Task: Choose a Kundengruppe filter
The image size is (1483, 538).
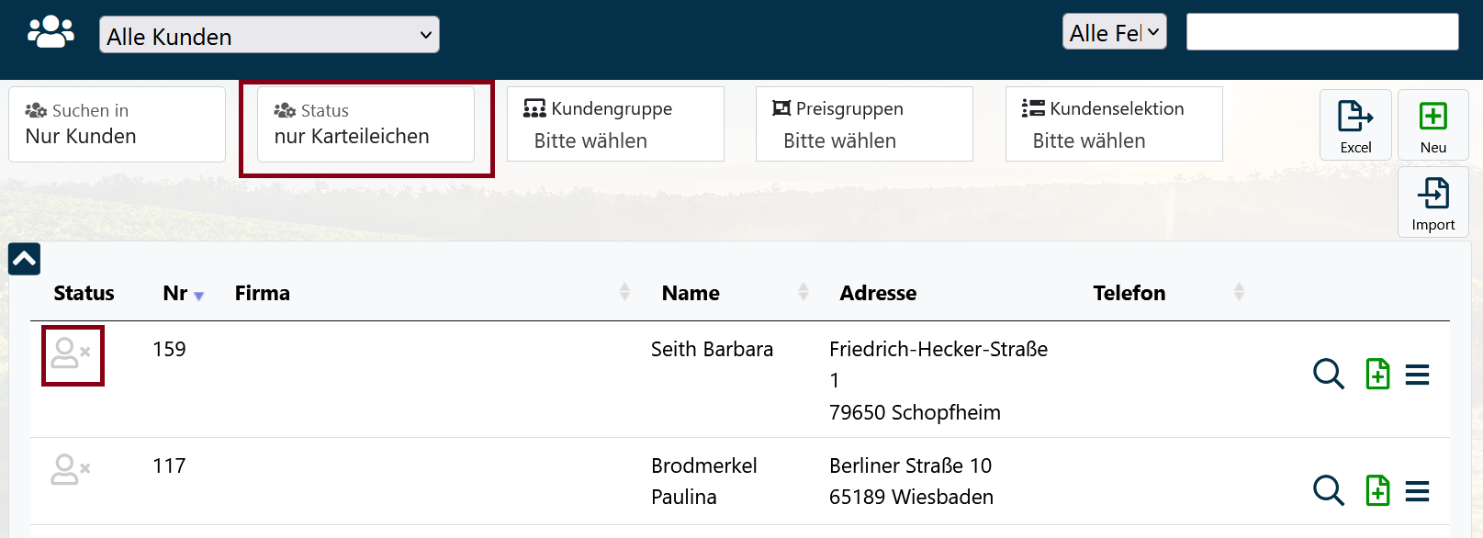Action: (615, 125)
